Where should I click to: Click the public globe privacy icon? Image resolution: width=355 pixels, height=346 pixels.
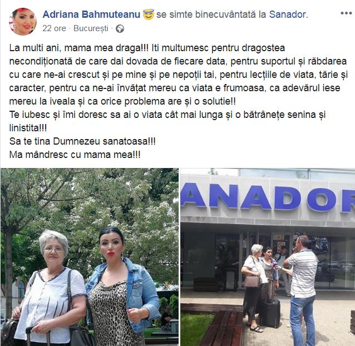pos(120,29)
